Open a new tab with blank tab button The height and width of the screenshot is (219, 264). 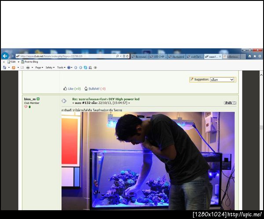242,57
